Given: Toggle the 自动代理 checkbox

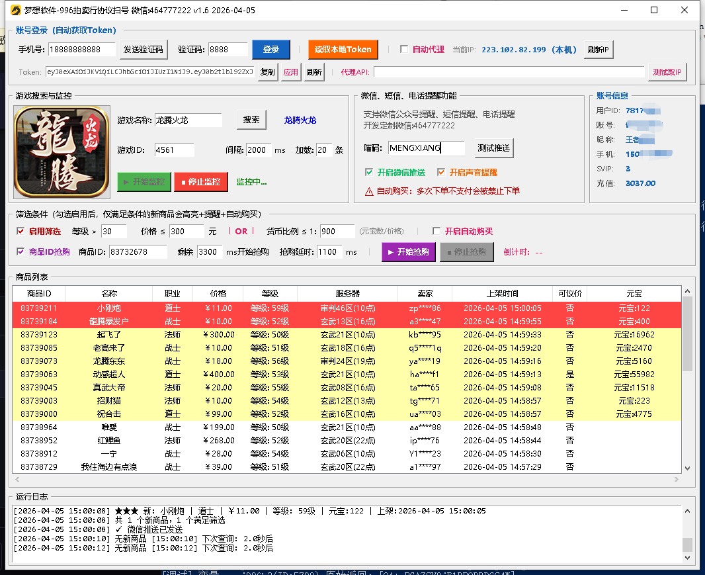Looking at the screenshot, I should point(404,49).
